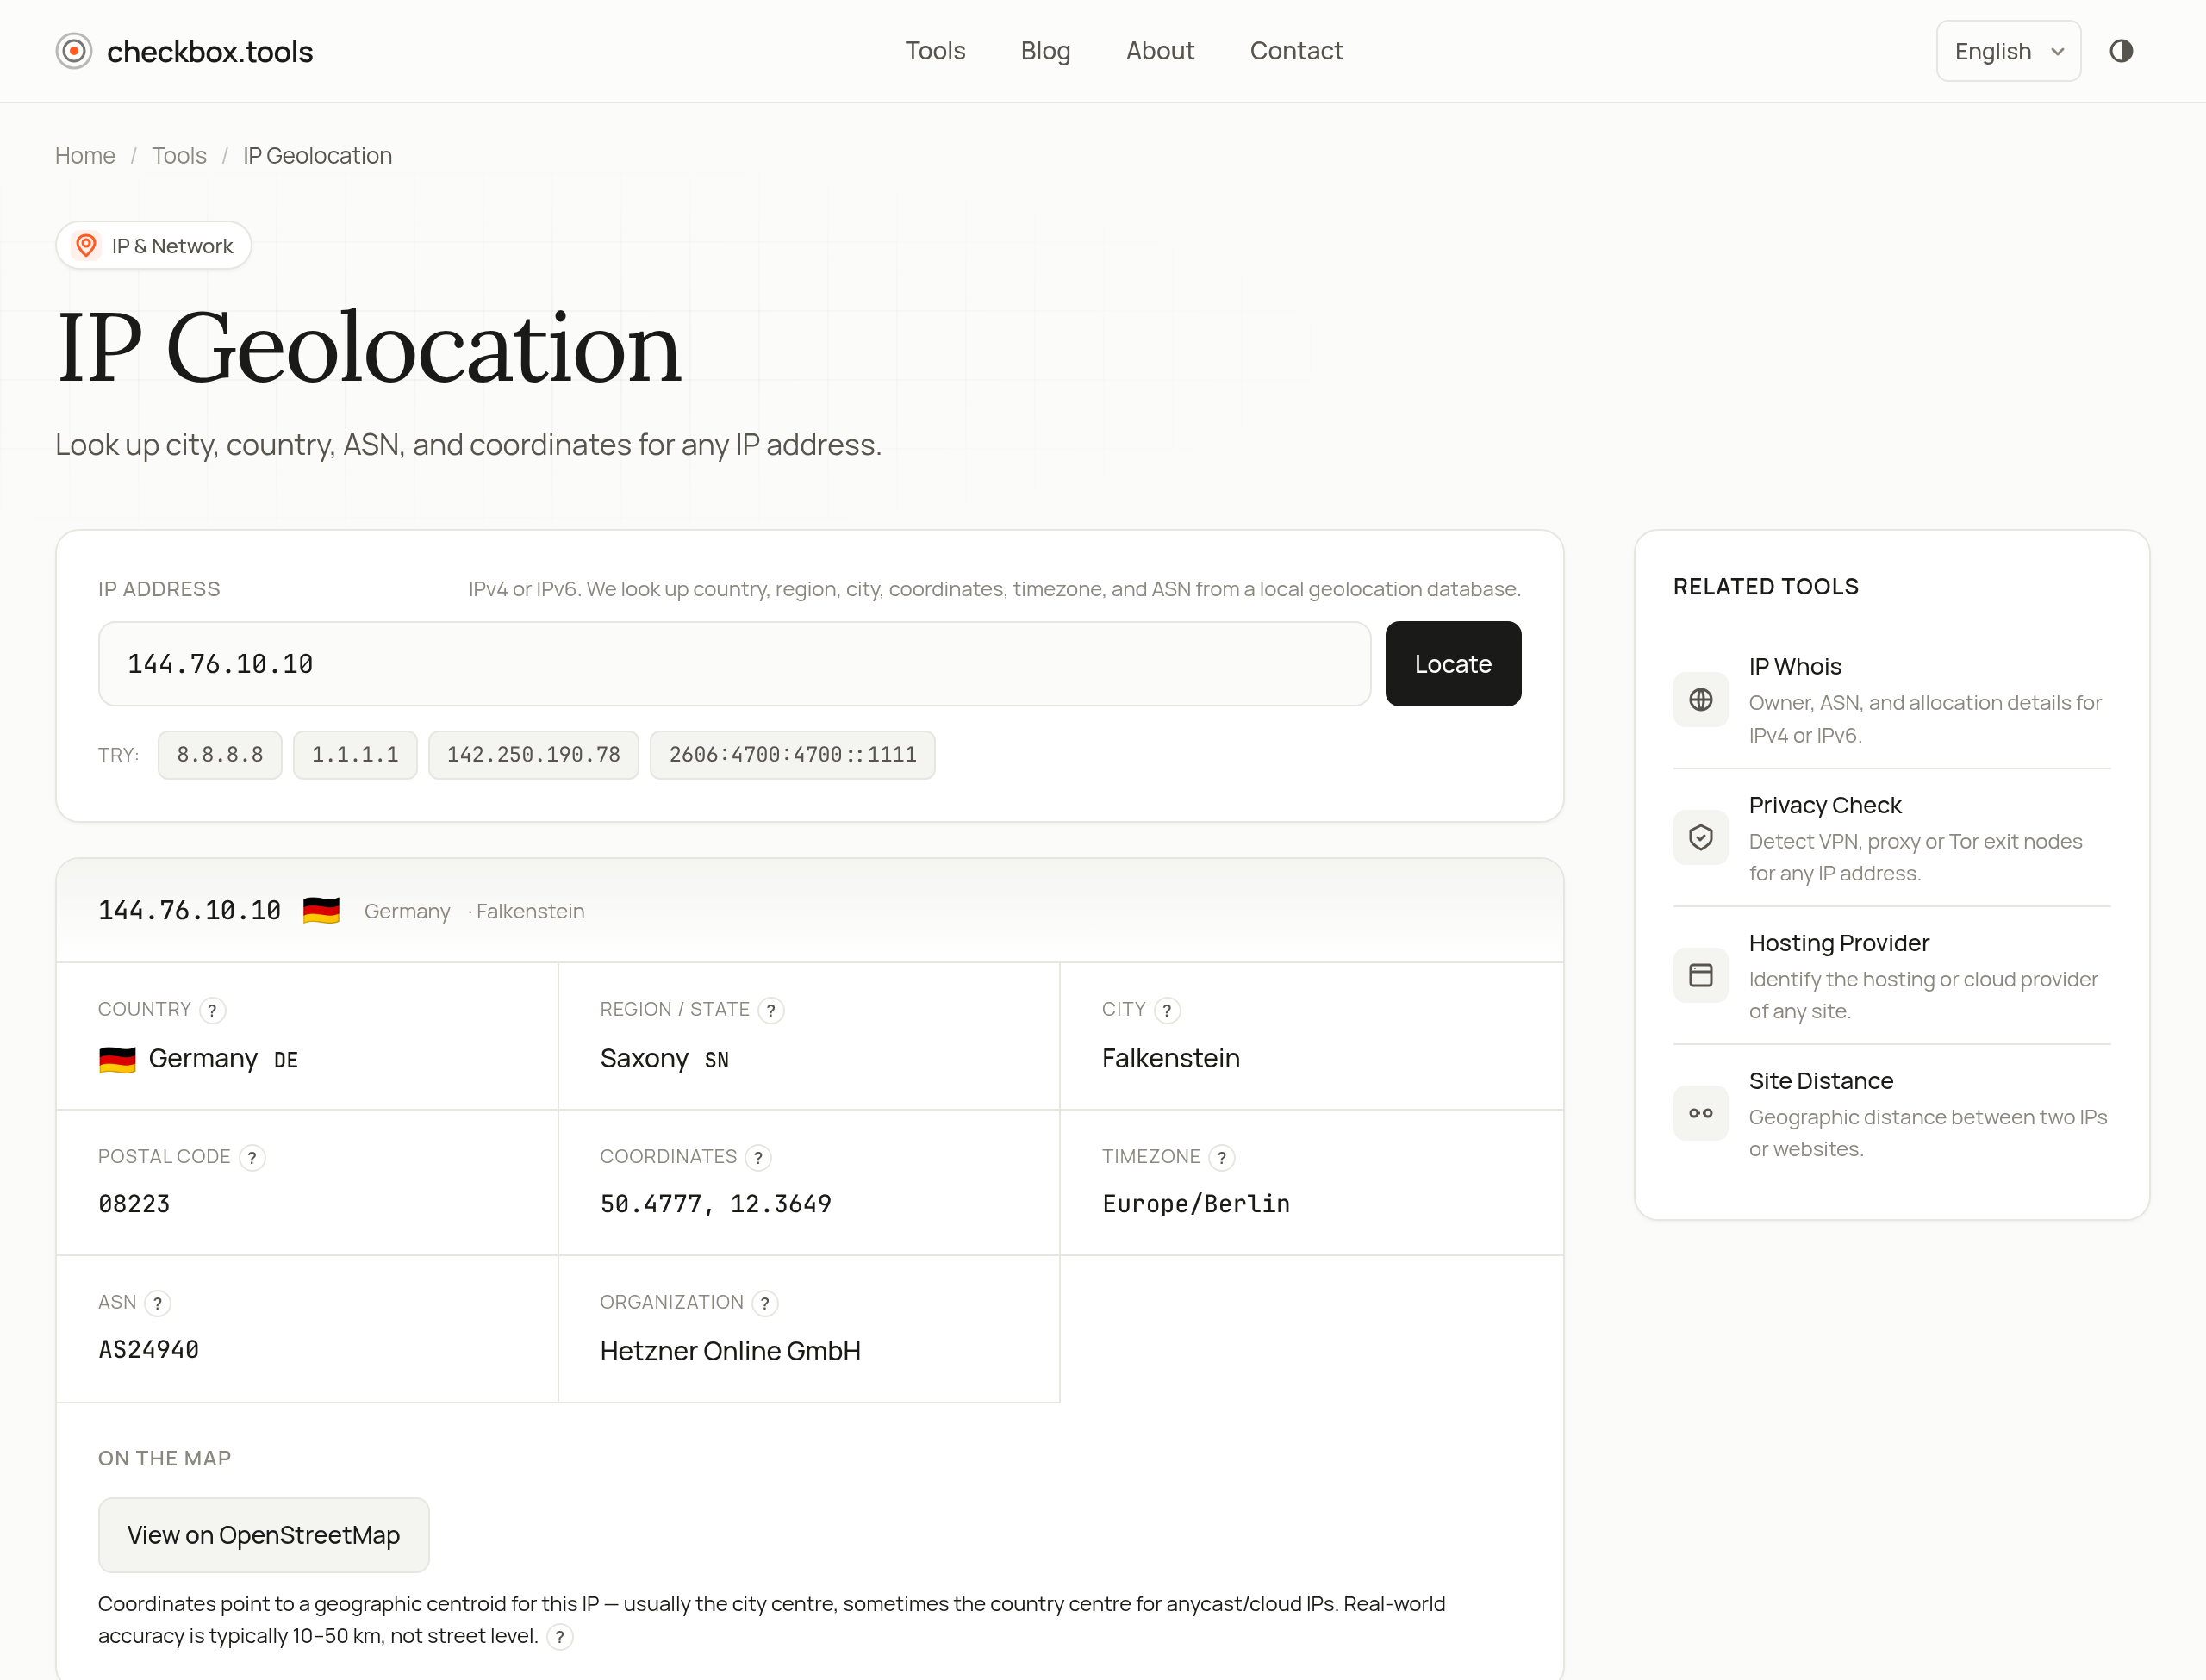Open the Contact page
Screen dimensions: 2206x1680
click(x=1296, y=51)
